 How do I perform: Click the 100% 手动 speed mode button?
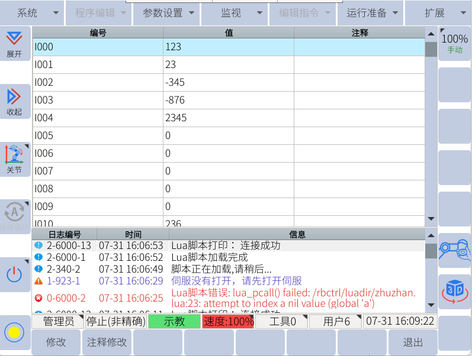click(x=455, y=43)
